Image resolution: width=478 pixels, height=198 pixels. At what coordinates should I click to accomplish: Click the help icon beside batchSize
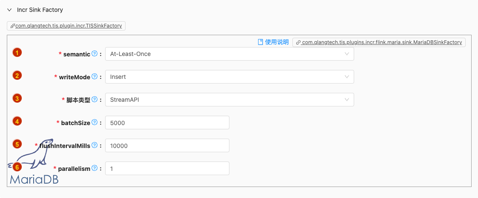tap(94, 123)
